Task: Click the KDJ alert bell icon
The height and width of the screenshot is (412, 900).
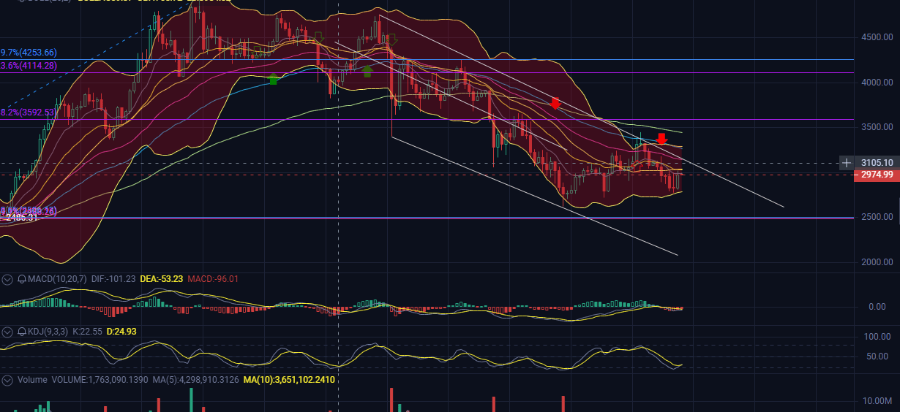Action: coord(22,332)
